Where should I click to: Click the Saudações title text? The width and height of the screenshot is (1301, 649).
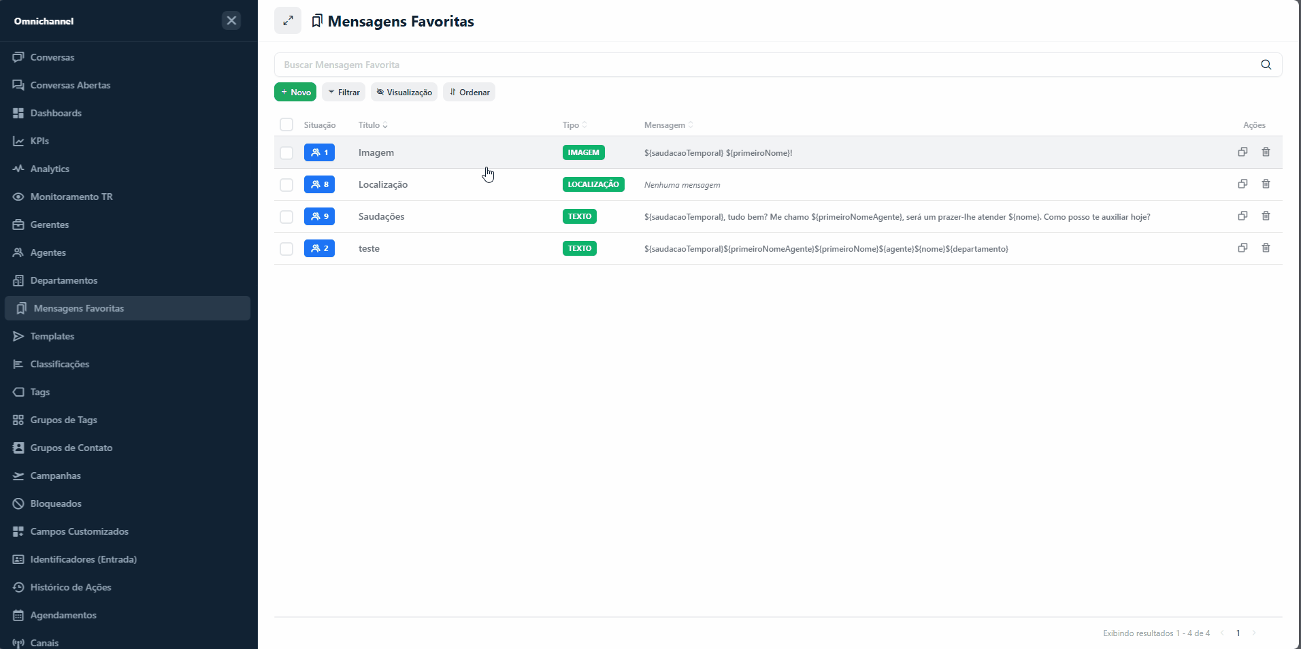[381, 216]
